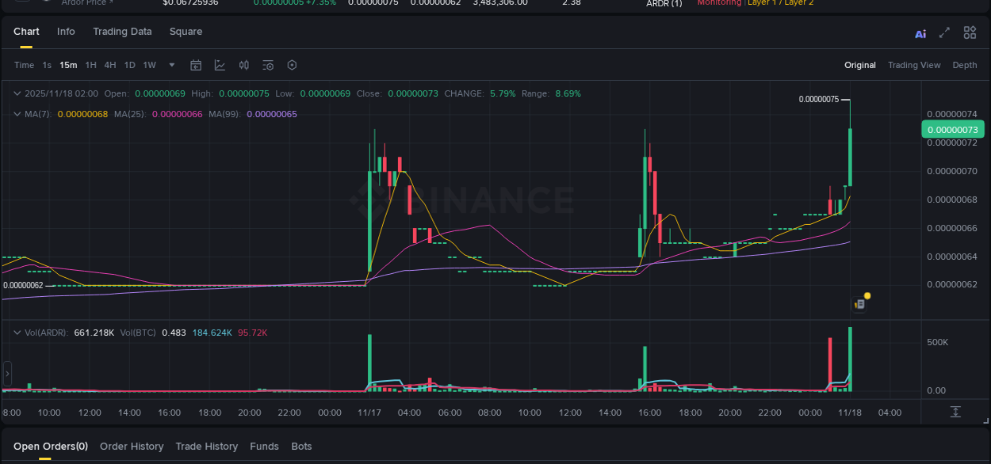Switch to Trading View chart mode
This screenshot has width=991, height=464.
click(914, 65)
